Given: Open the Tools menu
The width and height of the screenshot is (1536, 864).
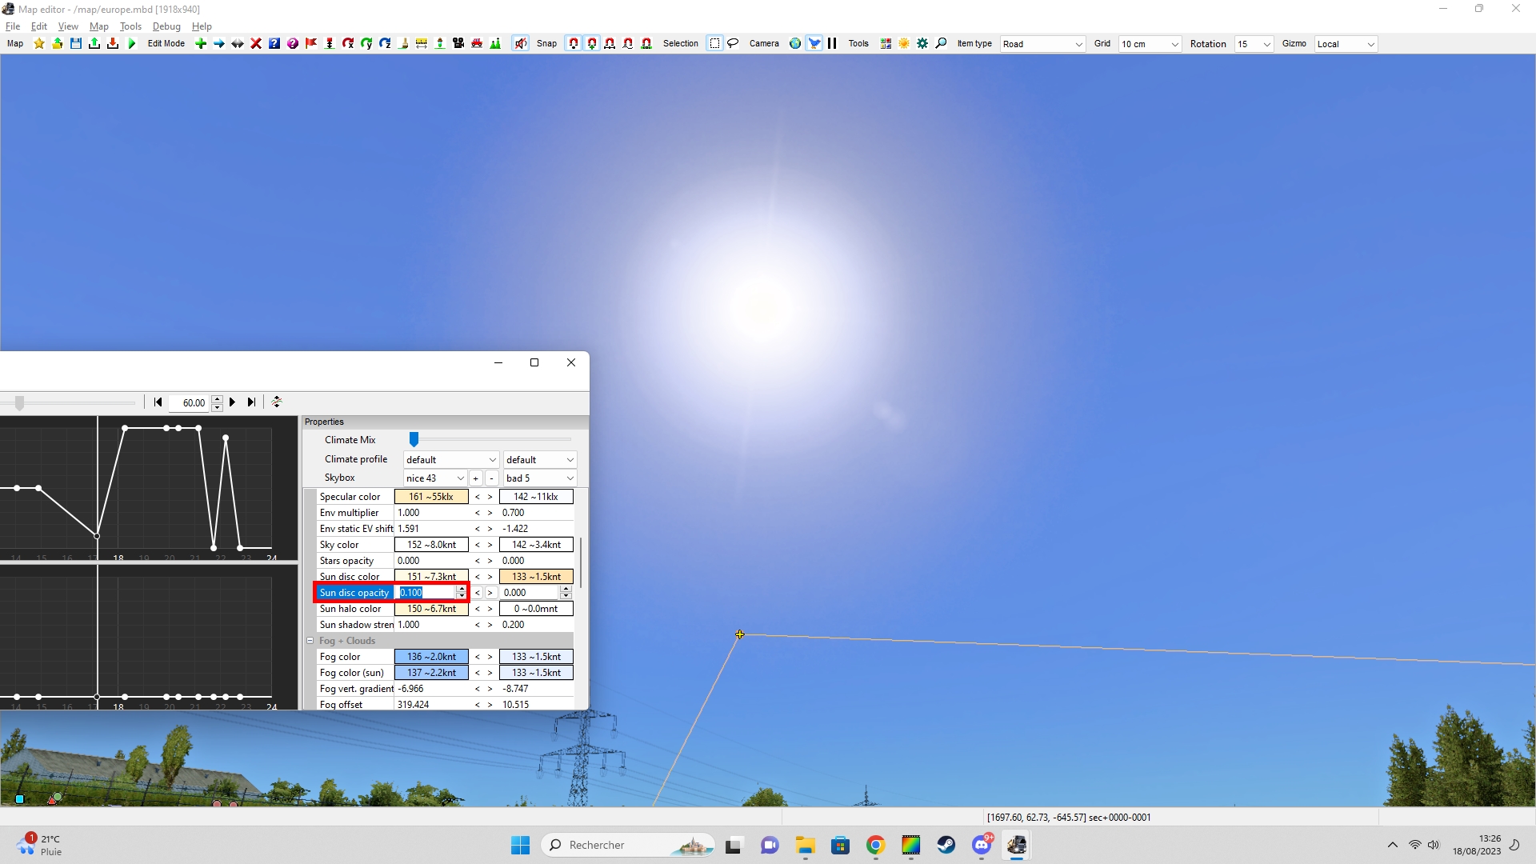Looking at the screenshot, I should pyautogui.click(x=130, y=26).
